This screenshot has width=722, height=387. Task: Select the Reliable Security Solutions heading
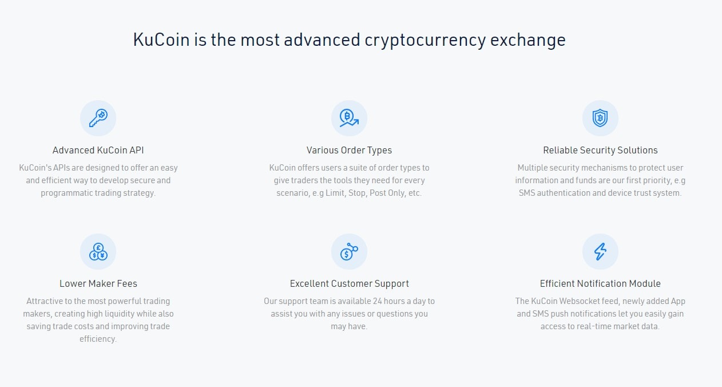(600, 150)
